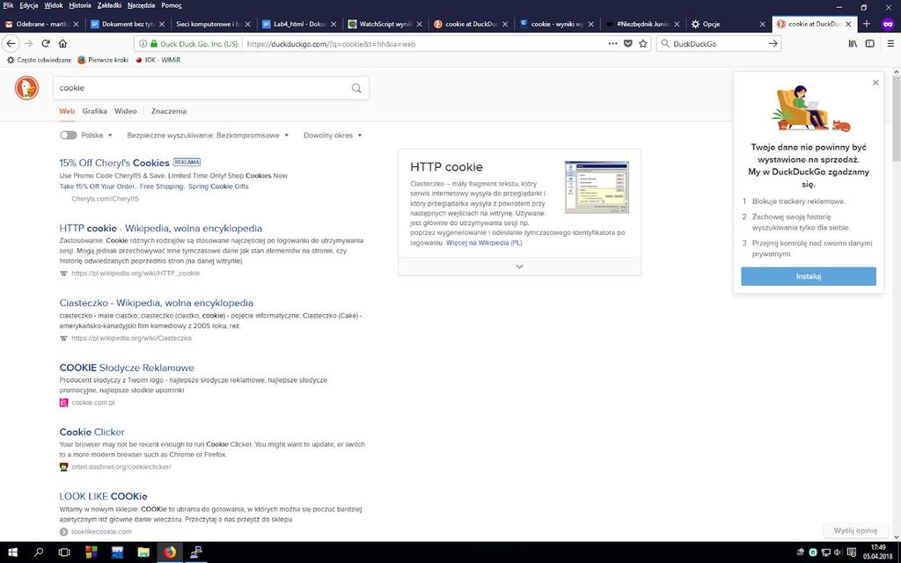Open the Plik menu
Viewport: 901px width, 563px height.
coord(8,5)
